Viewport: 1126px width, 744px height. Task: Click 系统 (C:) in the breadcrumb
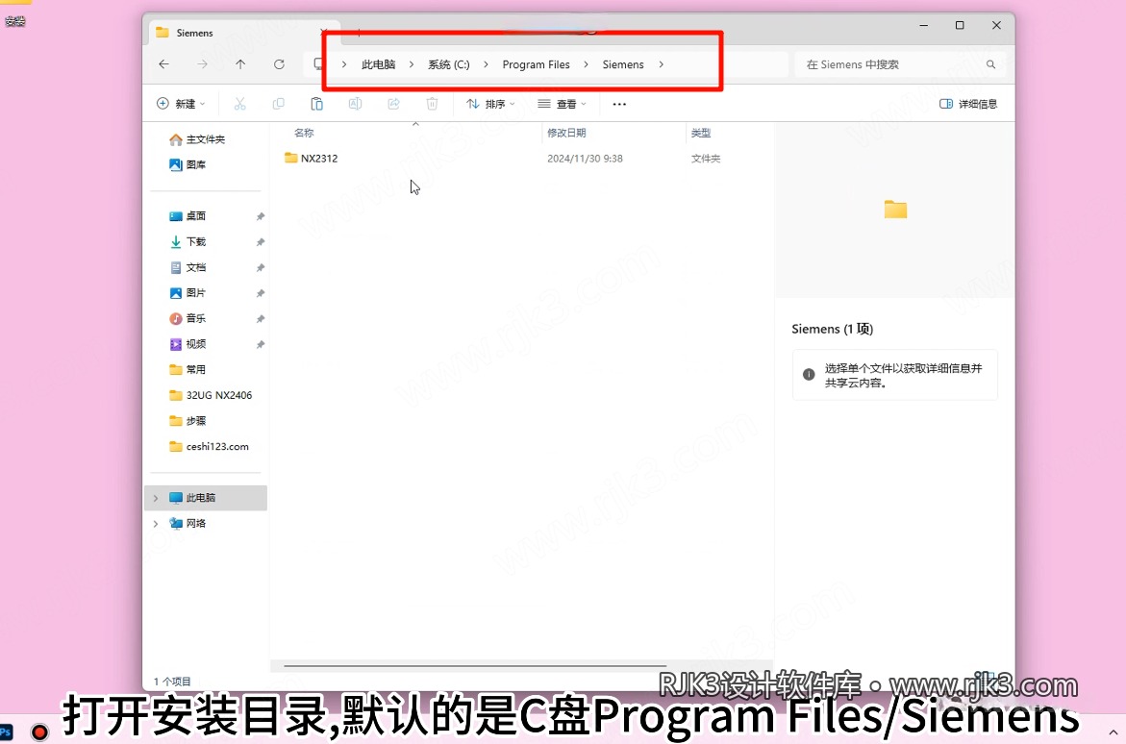click(x=449, y=64)
